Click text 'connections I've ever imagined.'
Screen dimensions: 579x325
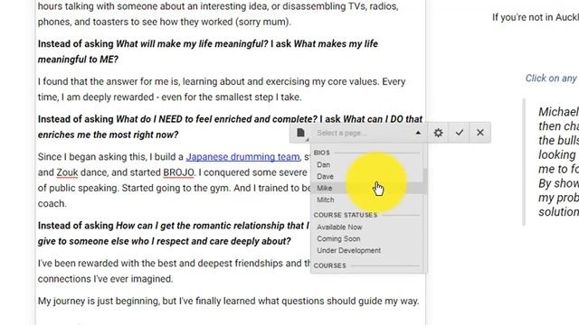point(105,279)
